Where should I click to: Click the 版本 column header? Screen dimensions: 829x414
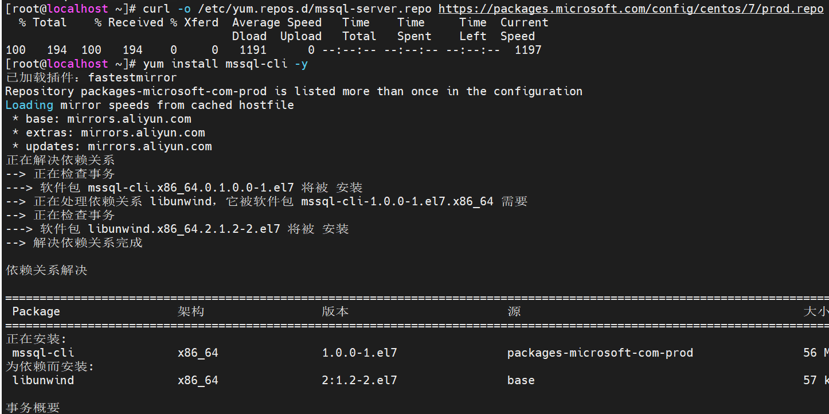(x=335, y=311)
